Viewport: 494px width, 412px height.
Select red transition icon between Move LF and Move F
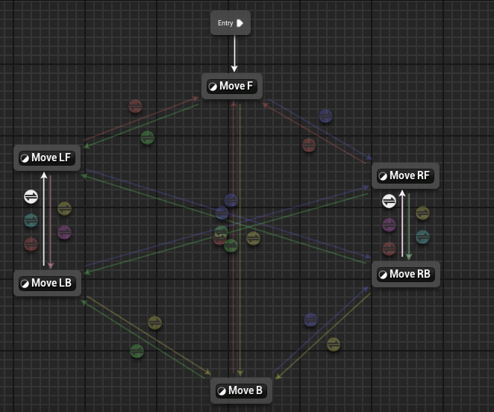[x=136, y=107]
